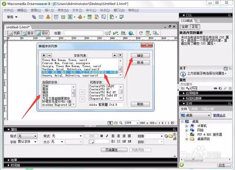
Task: Toggle the 全部 CSS mode
Action: [x=185, y=27]
